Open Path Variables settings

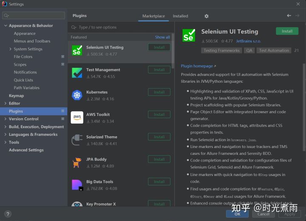pyautogui.click(x=26, y=88)
